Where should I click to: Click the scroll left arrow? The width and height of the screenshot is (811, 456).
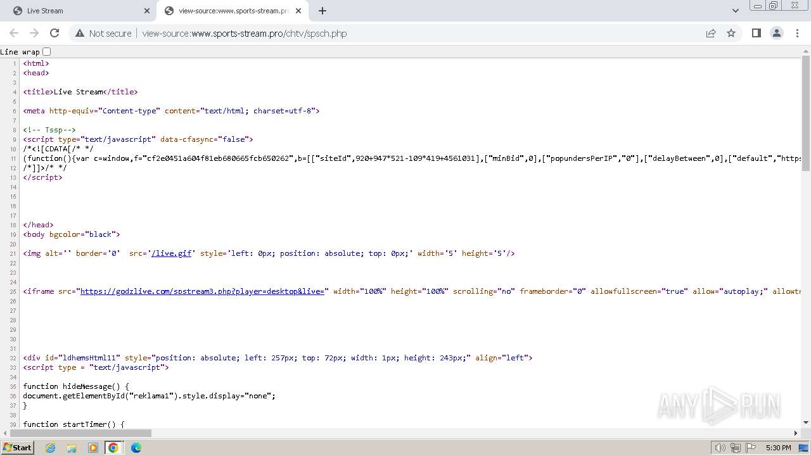pyautogui.click(x=4, y=433)
